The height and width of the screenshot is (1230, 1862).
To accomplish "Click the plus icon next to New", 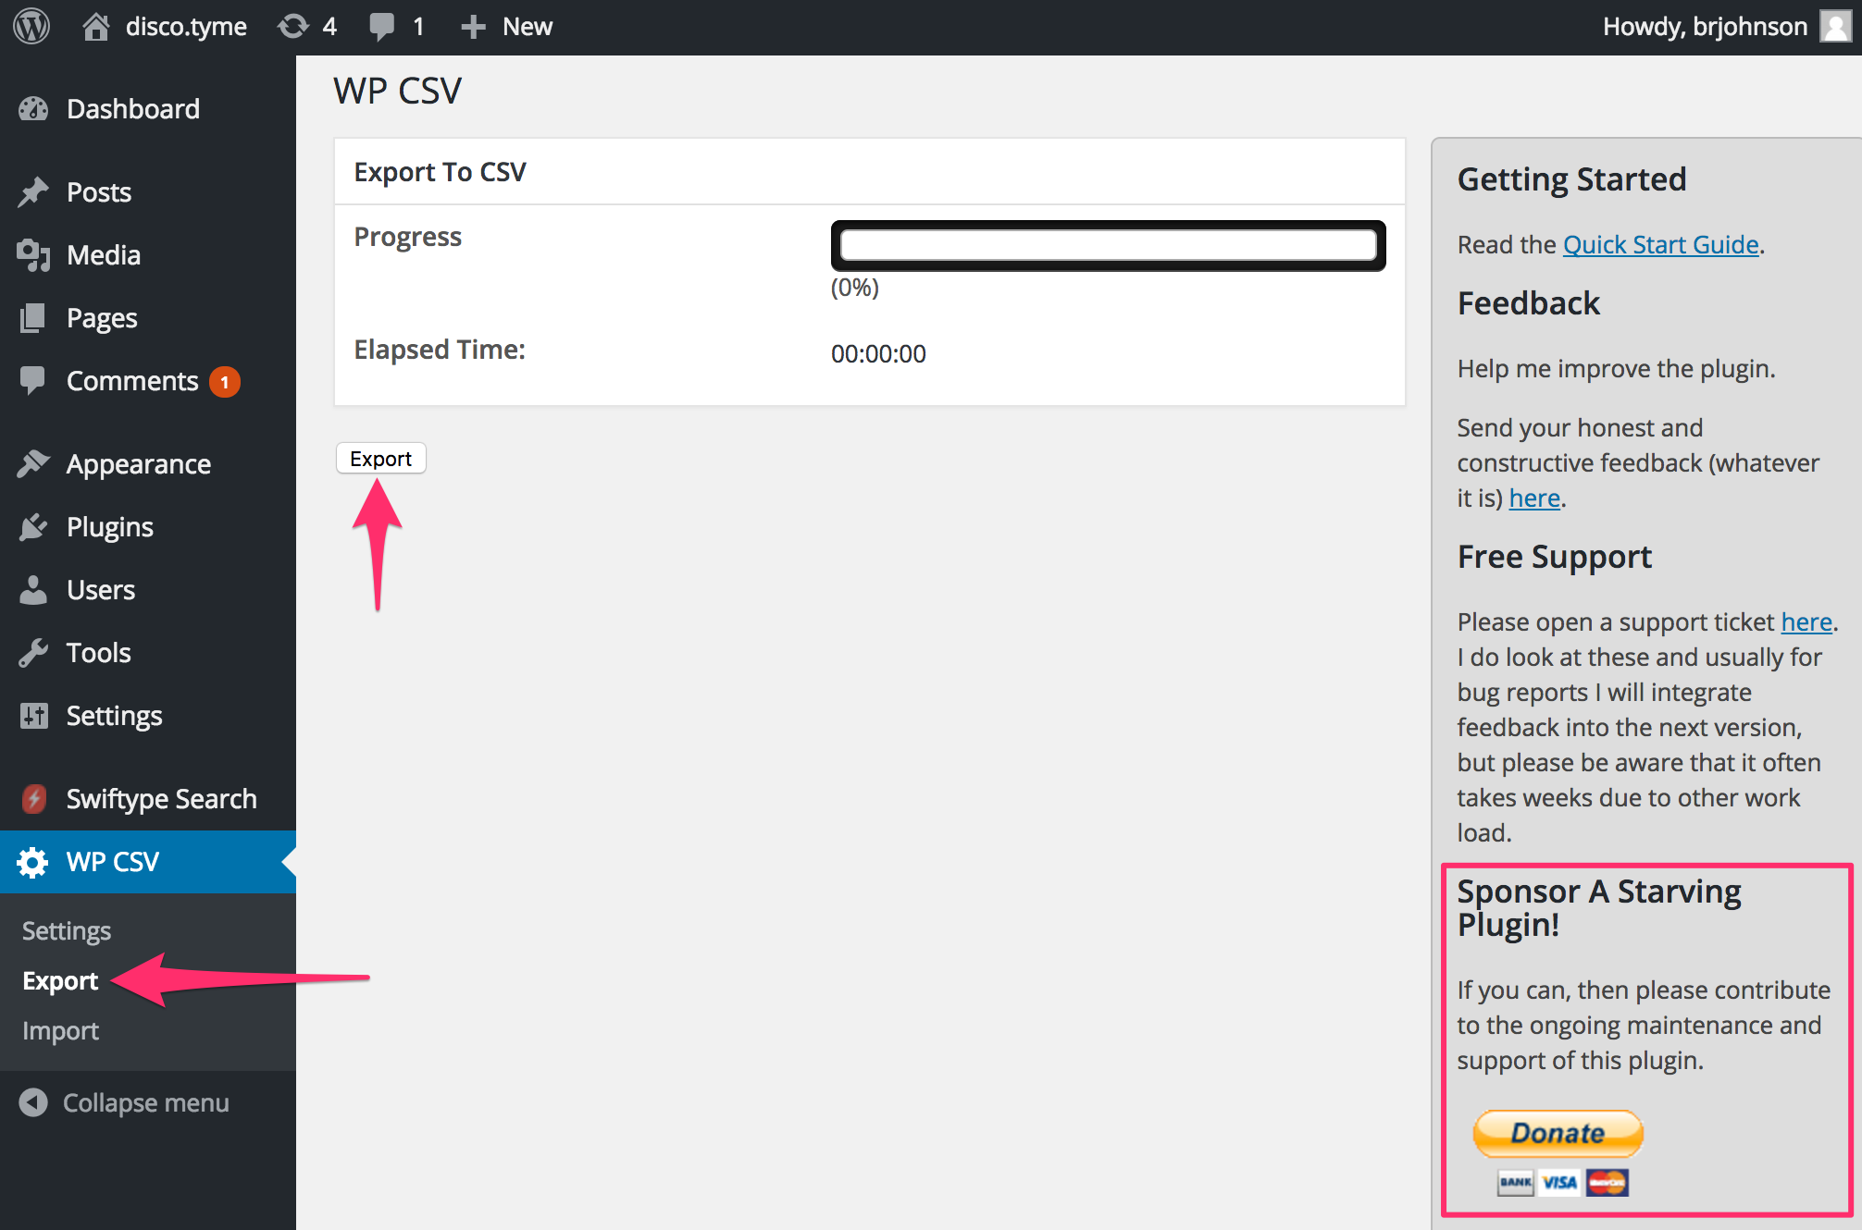I will 473,27.
